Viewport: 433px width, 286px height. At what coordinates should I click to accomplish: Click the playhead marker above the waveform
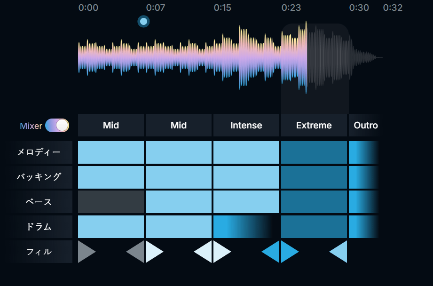(143, 21)
